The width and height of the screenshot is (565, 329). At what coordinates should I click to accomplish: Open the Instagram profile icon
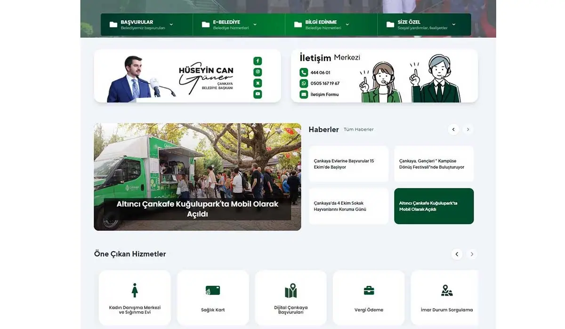tap(258, 72)
